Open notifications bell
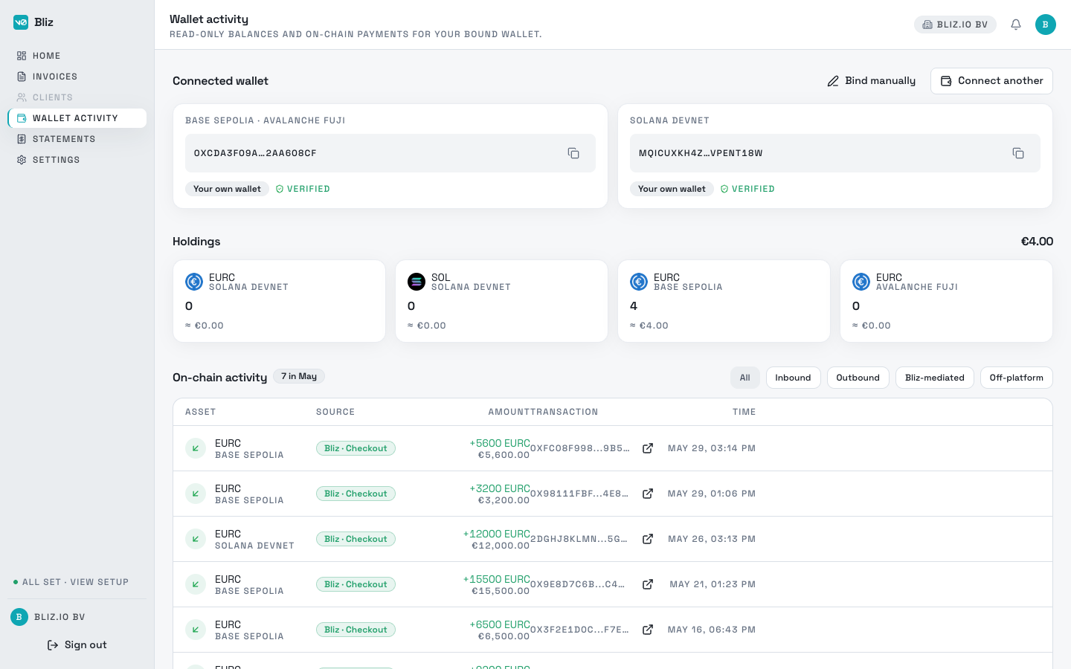This screenshot has width=1071, height=669. click(1016, 25)
